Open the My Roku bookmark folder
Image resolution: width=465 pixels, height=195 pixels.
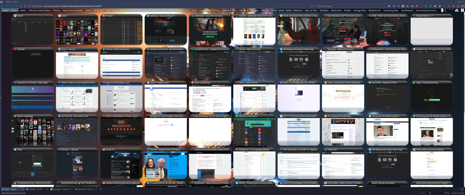pos(324,10)
